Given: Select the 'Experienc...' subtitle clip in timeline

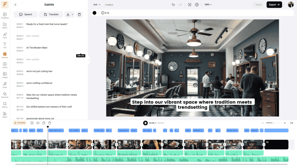Looking at the screenshot, I should pos(124,130).
